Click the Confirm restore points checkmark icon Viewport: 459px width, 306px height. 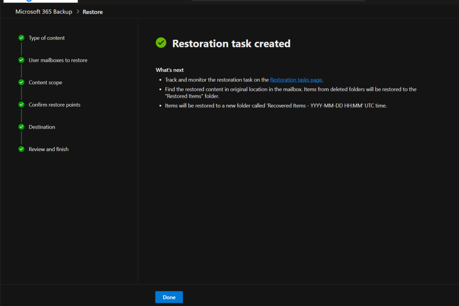21,104
